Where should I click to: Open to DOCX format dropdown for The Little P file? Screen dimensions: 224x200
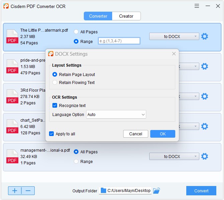(x=174, y=36)
